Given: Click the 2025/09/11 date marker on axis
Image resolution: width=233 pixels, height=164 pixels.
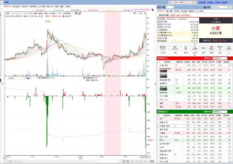Looking at the screenshot, I should coord(145,156).
